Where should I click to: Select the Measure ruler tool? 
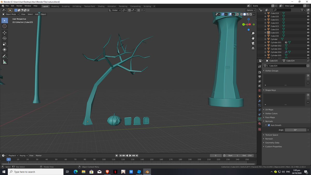tap(4, 62)
